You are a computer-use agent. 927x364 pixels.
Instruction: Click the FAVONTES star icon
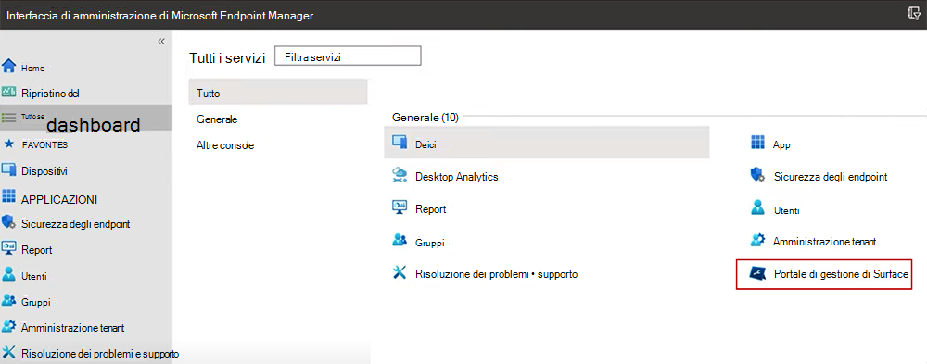click(9, 144)
